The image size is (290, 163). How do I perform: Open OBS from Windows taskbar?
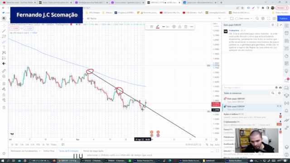39,161
